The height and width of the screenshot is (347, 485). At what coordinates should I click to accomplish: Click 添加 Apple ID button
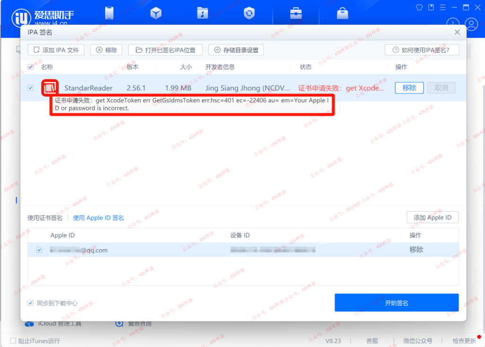[432, 217]
